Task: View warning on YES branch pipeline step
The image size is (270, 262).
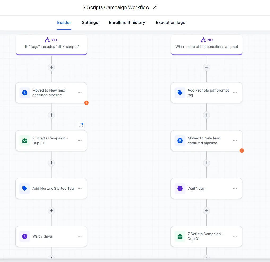Action: pos(87,103)
